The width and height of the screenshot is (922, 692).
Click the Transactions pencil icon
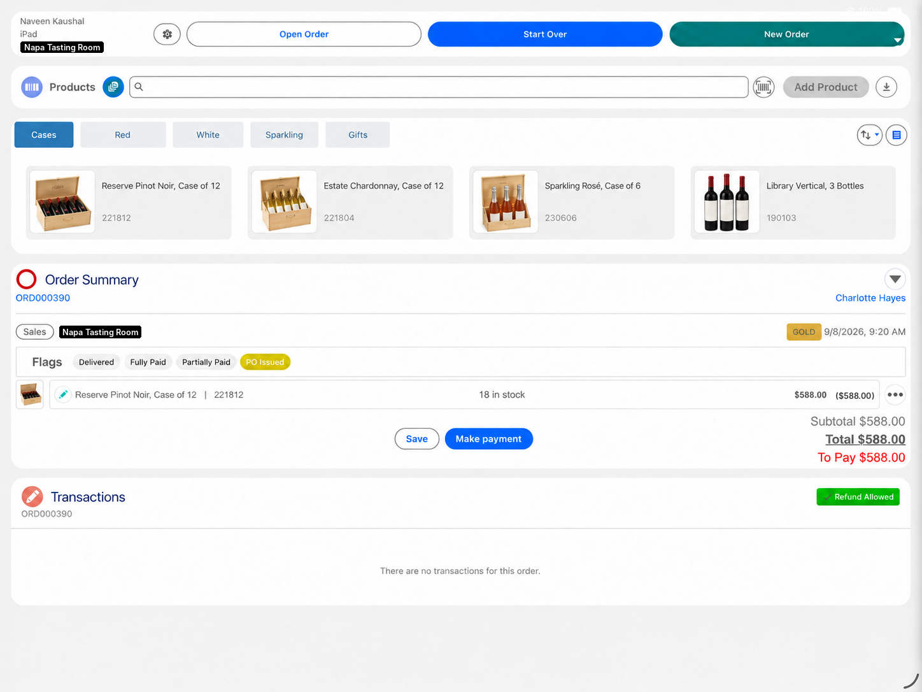(x=32, y=497)
